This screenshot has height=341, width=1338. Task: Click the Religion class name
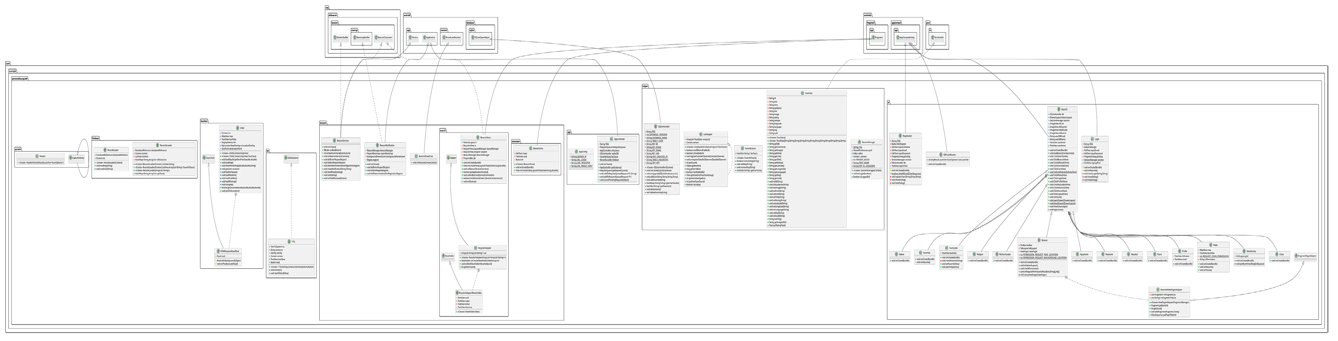pyautogui.click(x=980, y=254)
